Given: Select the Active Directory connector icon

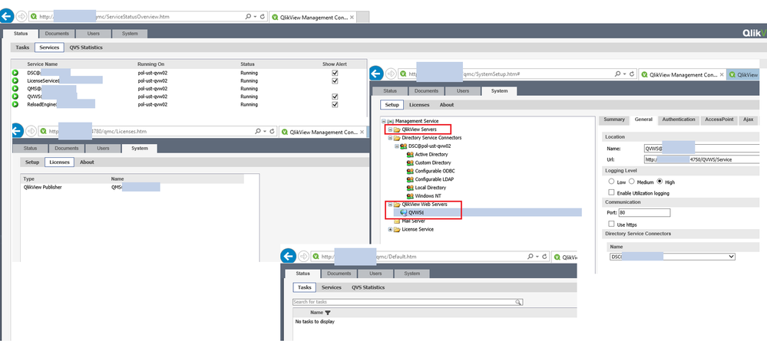Looking at the screenshot, I should [x=410, y=154].
